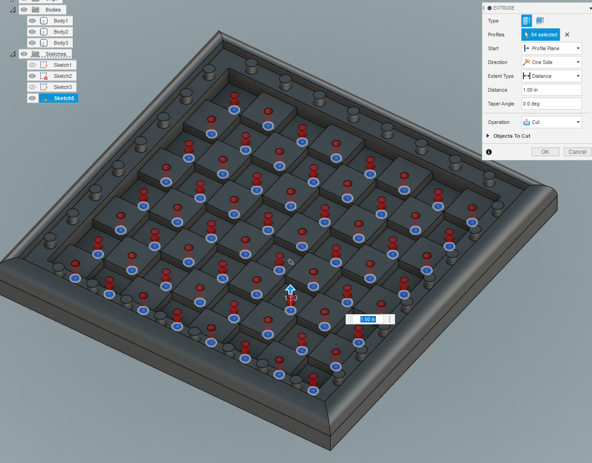The image size is (592, 463).
Task: Select the Sketch1 sketch icon
Action: pyautogui.click(x=44, y=65)
